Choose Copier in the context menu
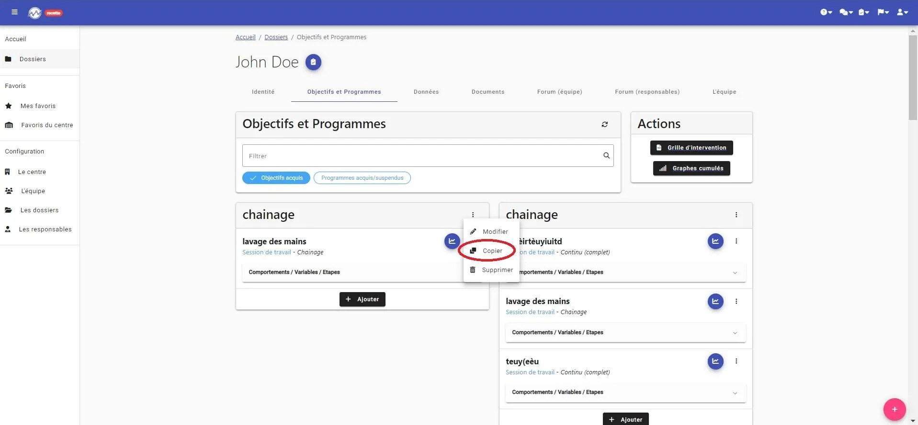918x425 pixels. pos(491,251)
